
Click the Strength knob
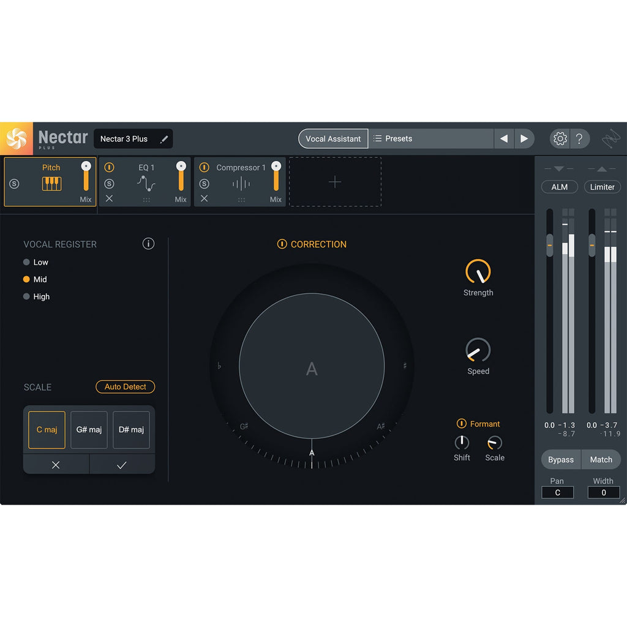point(478,272)
